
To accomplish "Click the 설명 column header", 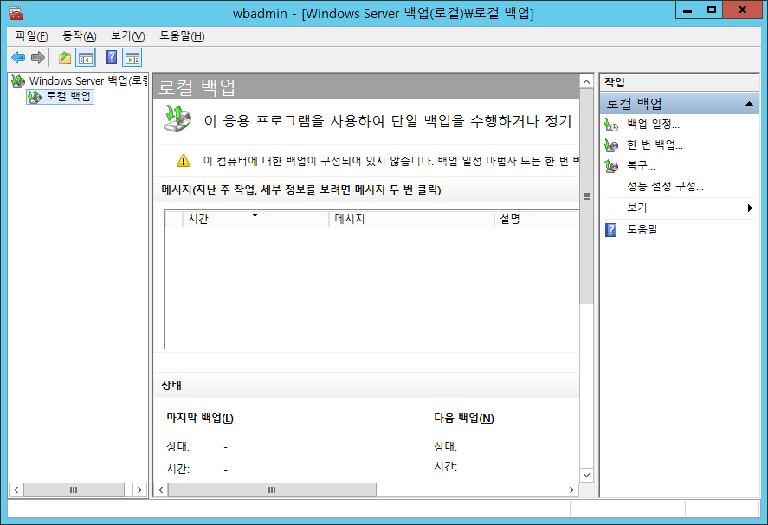I will (x=537, y=219).
